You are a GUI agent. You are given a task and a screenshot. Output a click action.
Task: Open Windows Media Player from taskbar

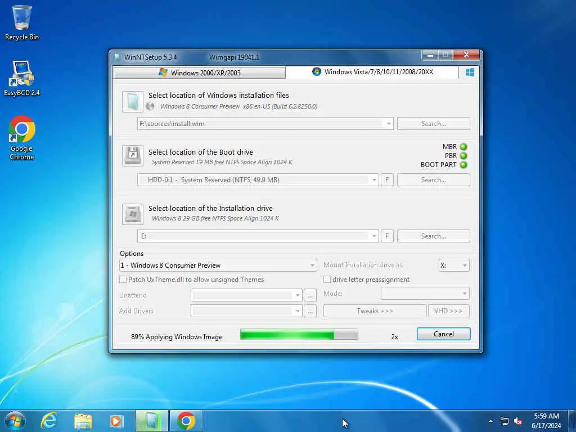tap(117, 421)
